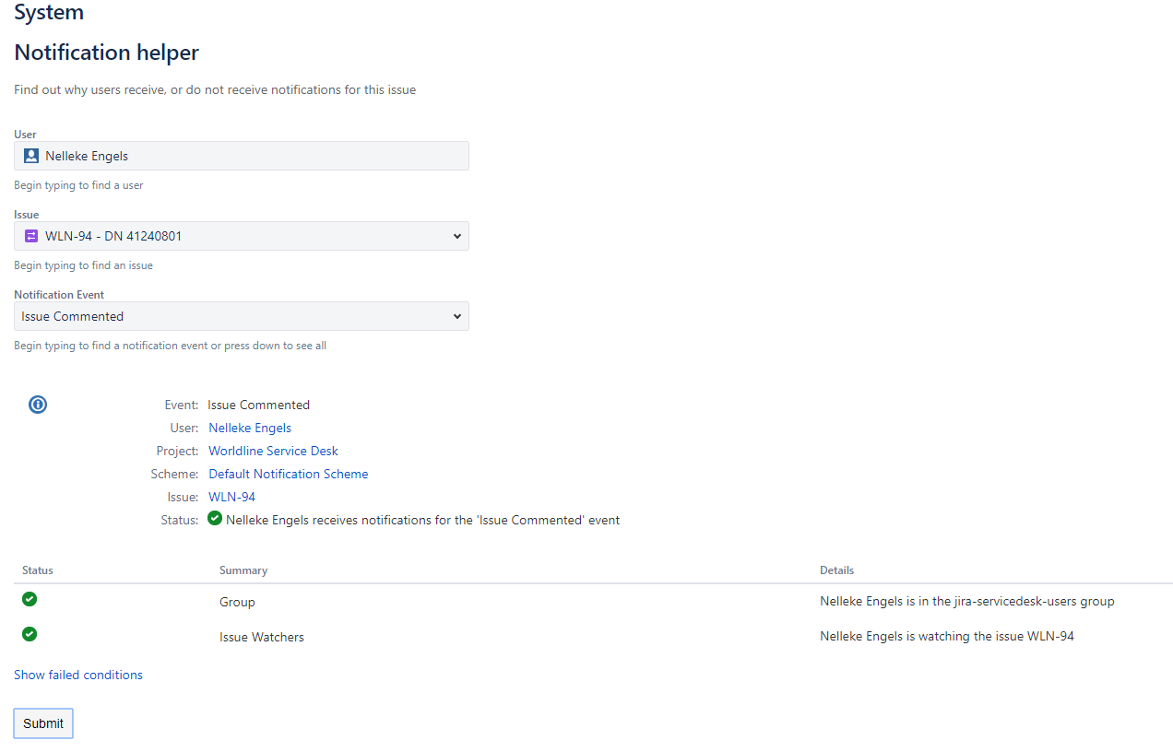
Task: Click the 'Begin typing to find an issue' hint
Action: tap(83, 265)
